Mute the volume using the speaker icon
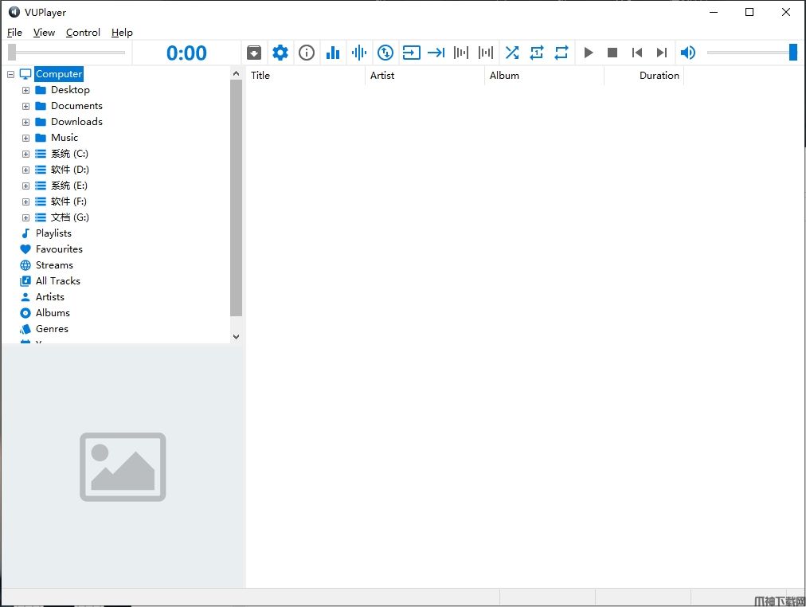 coord(688,53)
